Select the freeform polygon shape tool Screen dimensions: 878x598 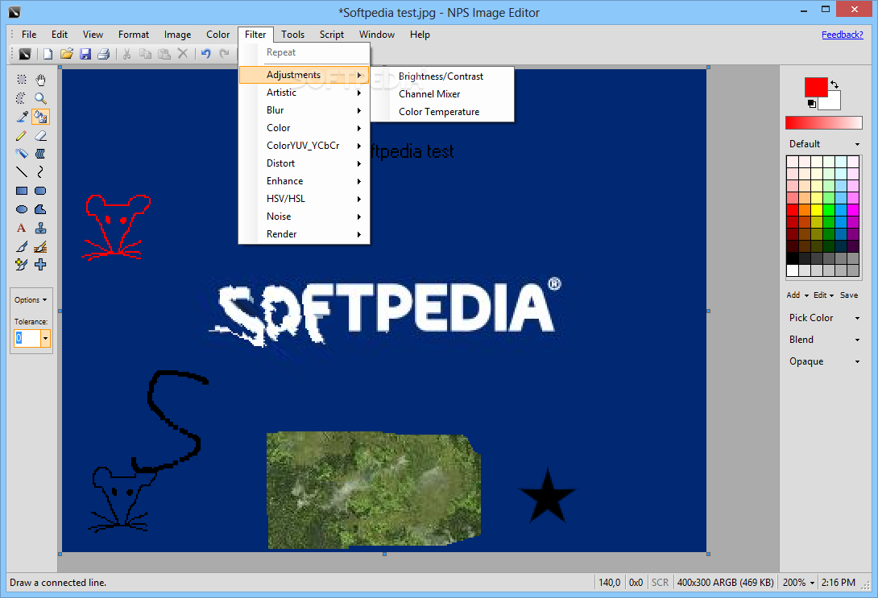pos(40,209)
